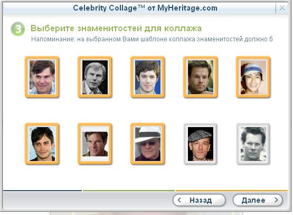Deselect the person wearing blue-banded bucket hat
This screenshot has height=215, width=293.
click(253, 77)
